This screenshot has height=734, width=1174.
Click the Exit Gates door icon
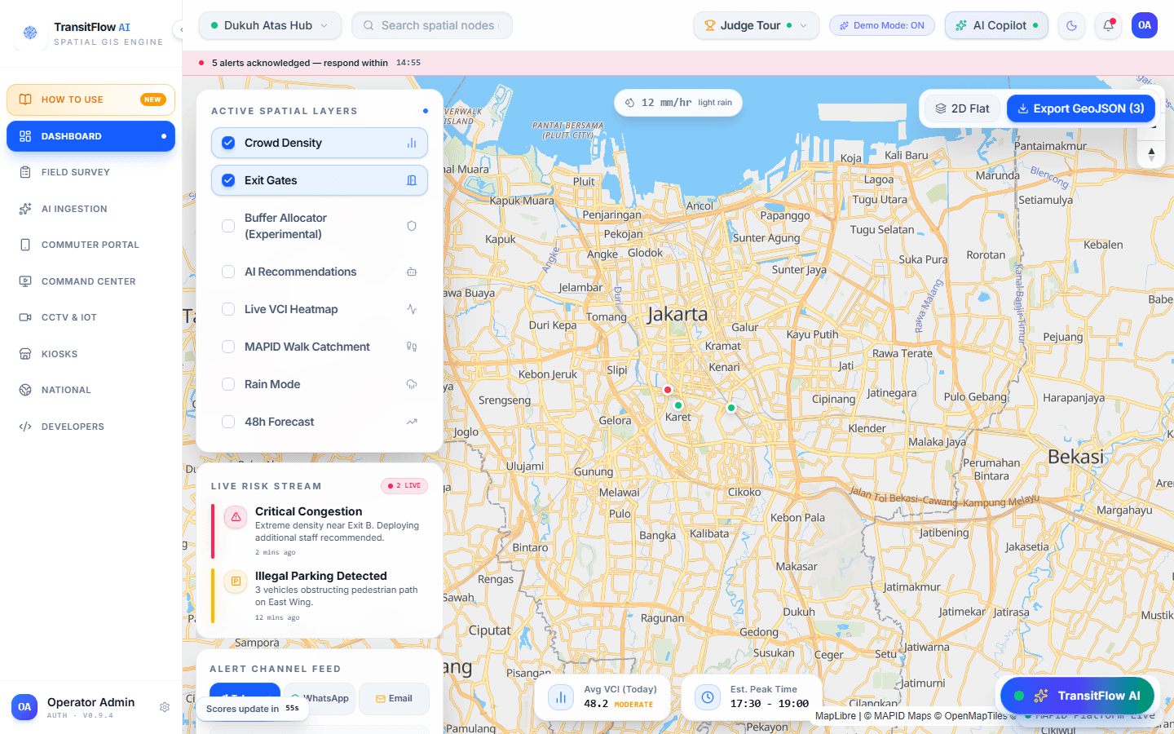coord(412,180)
